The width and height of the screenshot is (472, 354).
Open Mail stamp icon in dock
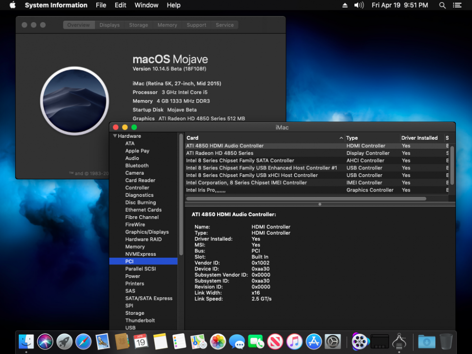[x=102, y=342]
